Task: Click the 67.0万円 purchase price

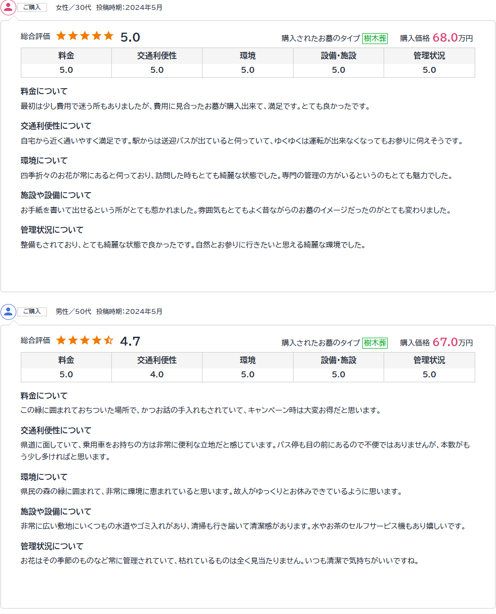Action: (x=452, y=342)
